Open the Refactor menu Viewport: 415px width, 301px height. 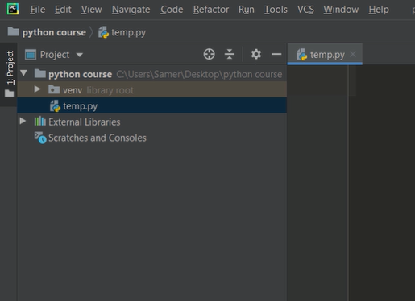coord(211,10)
